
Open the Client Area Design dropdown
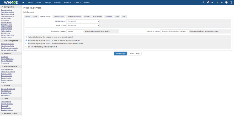[x=175, y=31]
